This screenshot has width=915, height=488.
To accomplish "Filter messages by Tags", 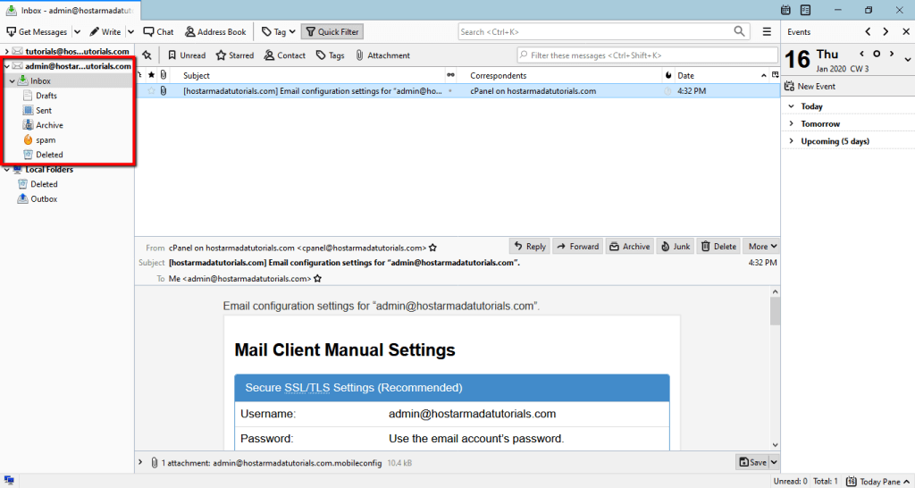I will pos(331,55).
